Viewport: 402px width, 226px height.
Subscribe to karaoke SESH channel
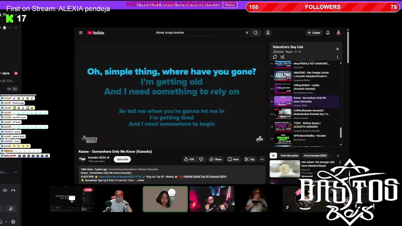tap(122, 159)
